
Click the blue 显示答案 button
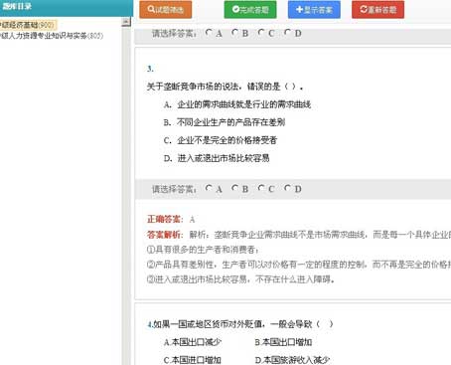[x=314, y=10]
